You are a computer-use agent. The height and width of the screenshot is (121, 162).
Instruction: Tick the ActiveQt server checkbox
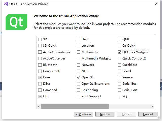40,58
